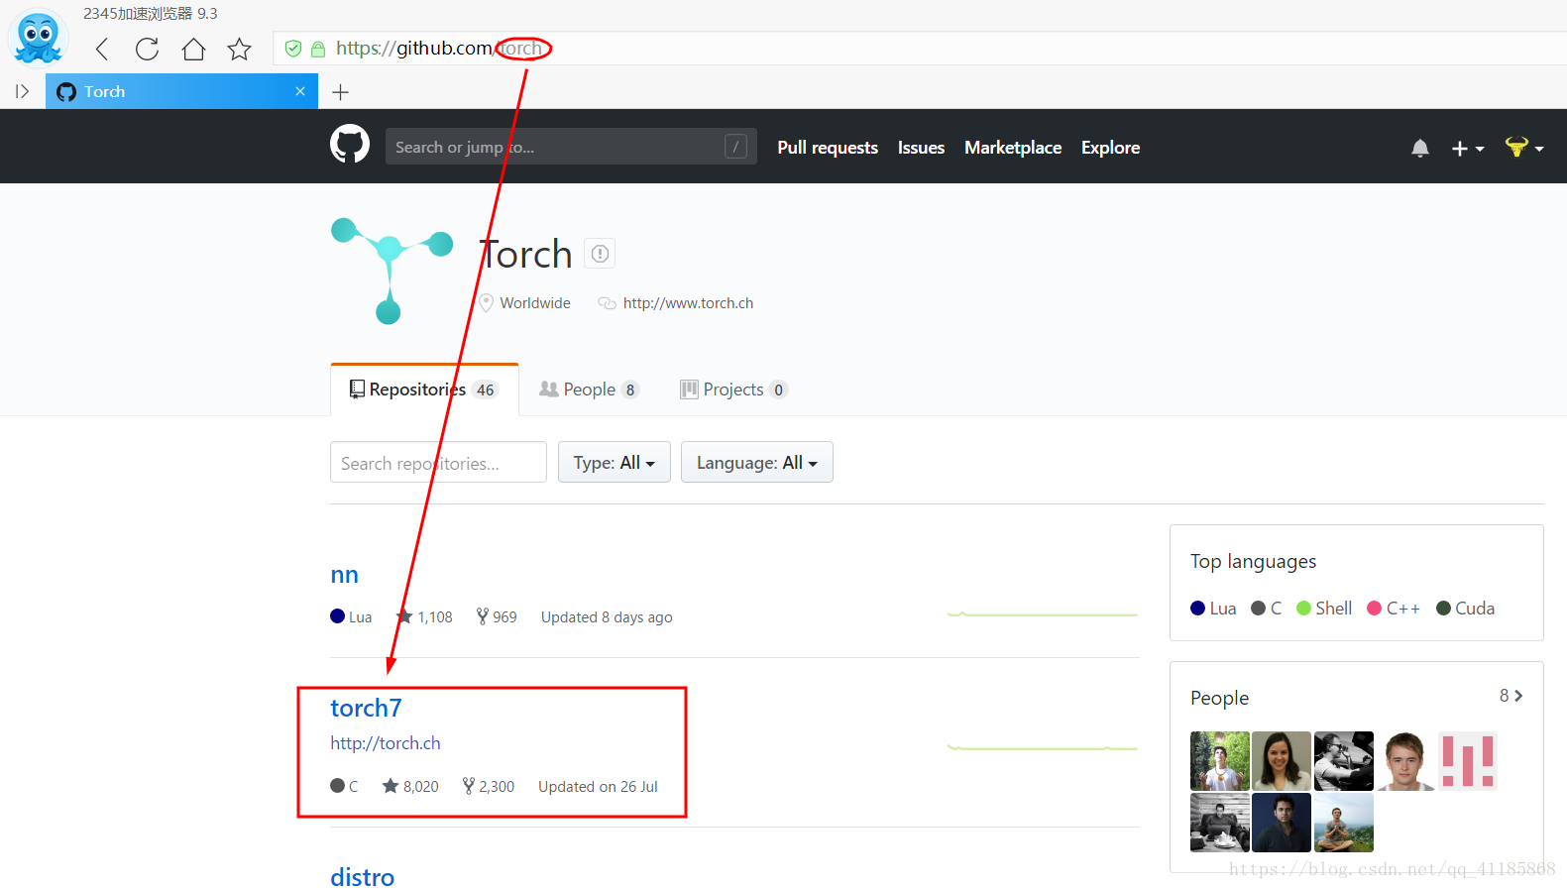The width and height of the screenshot is (1567, 889).
Task: Filter by C in Top languages
Action: (1266, 609)
